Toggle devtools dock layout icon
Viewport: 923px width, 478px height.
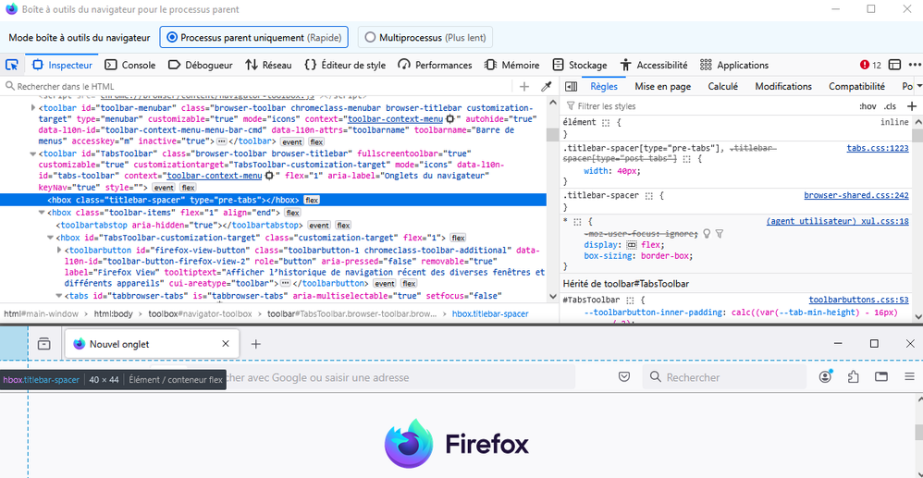pos(894,65)
